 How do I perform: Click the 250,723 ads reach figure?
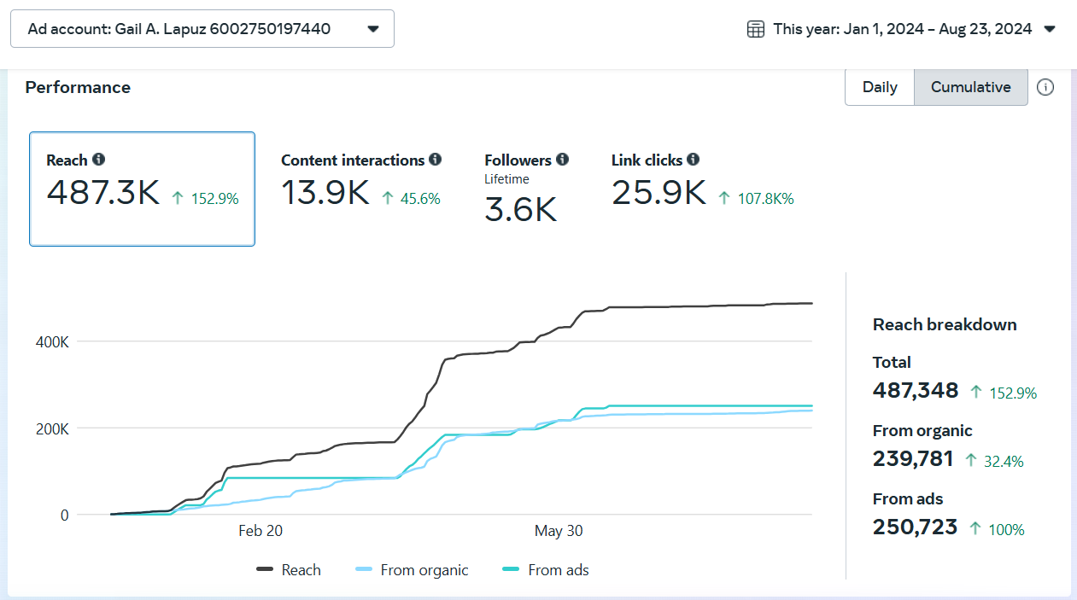pos(915,527)
